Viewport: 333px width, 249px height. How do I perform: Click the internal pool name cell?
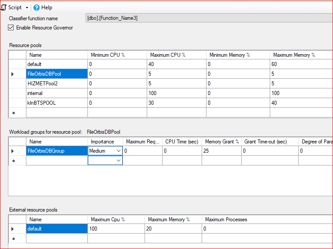pyautogui.click(x=57, y=93)
